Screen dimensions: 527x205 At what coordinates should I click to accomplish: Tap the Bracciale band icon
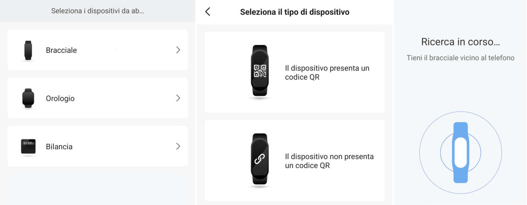point(28,50)
